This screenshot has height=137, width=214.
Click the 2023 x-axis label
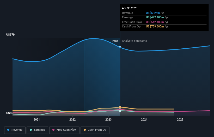[108, 120]
